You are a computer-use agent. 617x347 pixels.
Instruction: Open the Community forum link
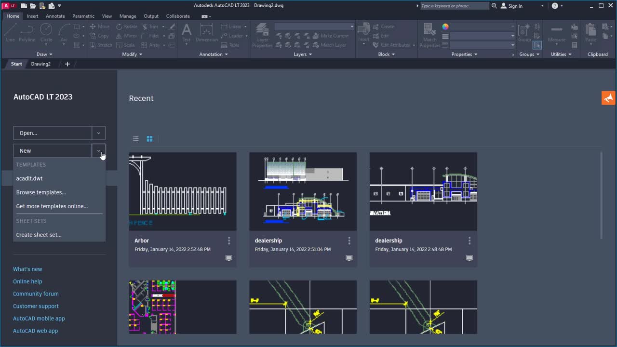(36, 294)
